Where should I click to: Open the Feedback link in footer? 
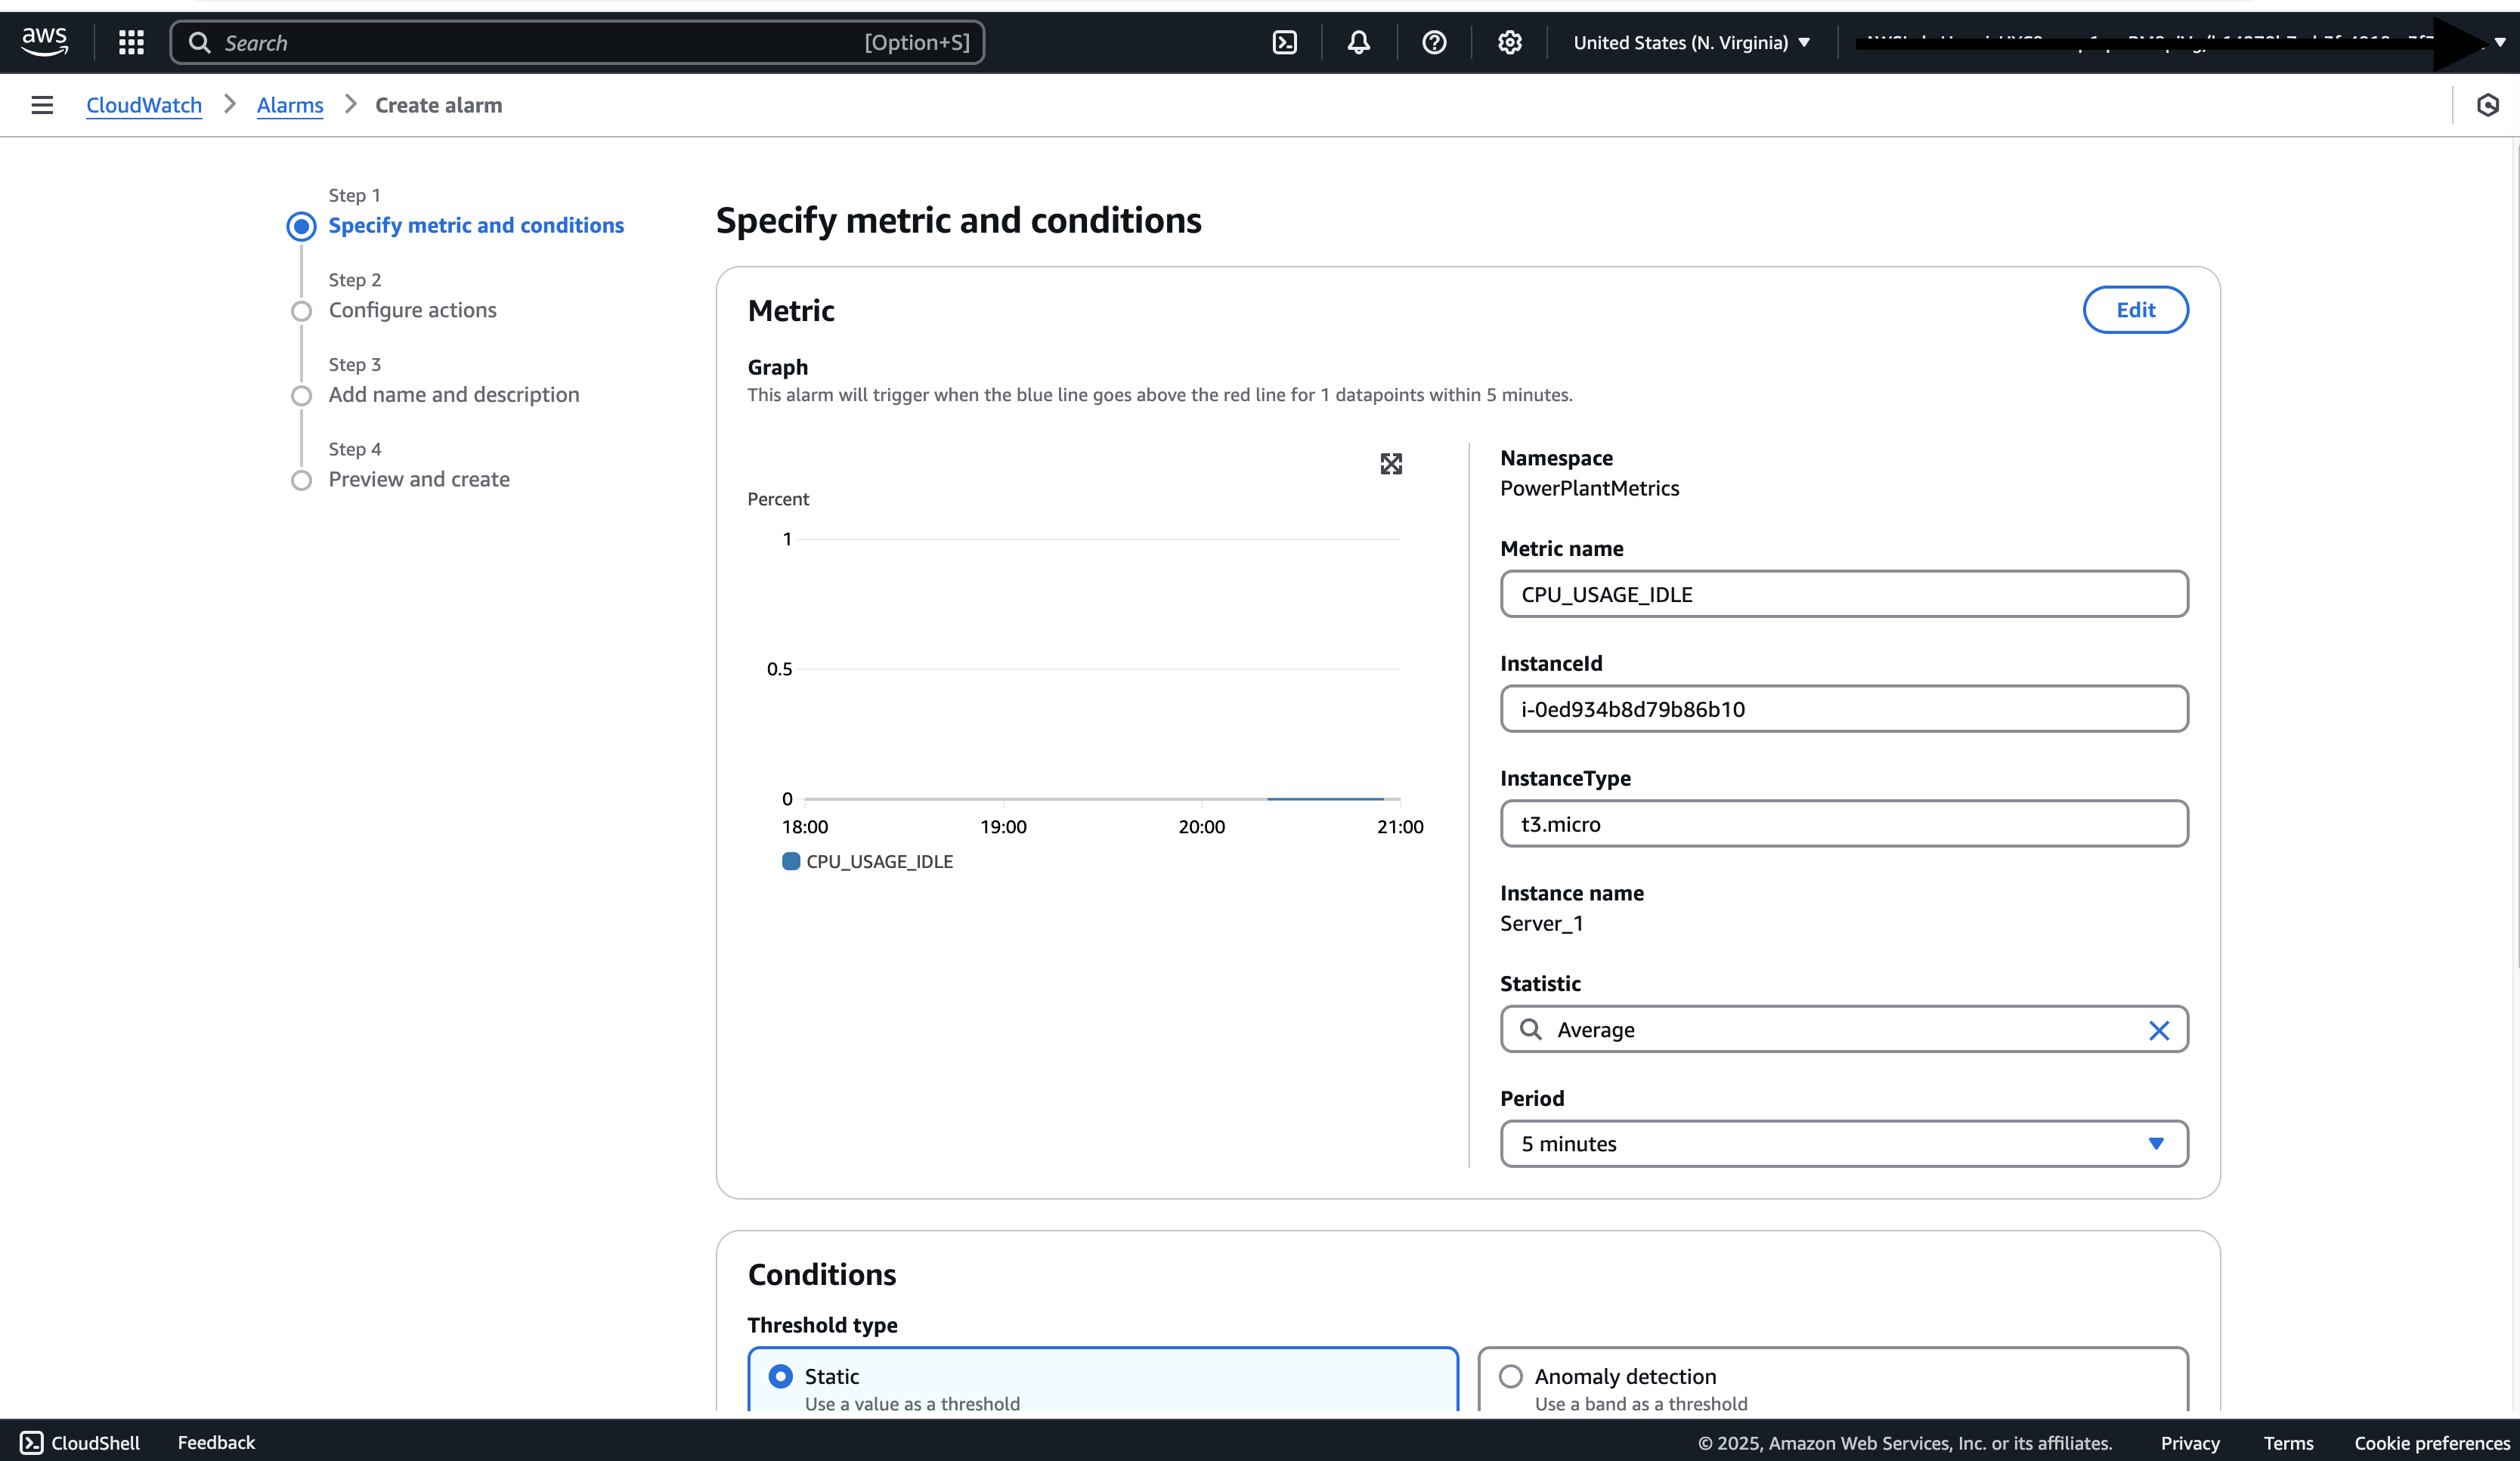tap(216, 1442)
